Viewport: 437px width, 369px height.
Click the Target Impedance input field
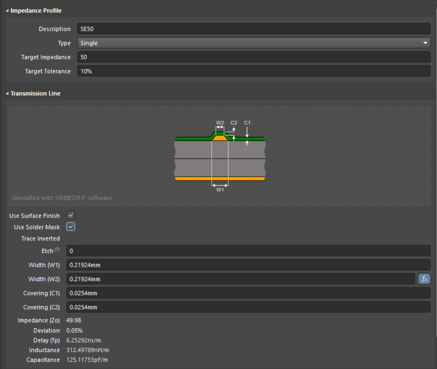tap(254, 57)
